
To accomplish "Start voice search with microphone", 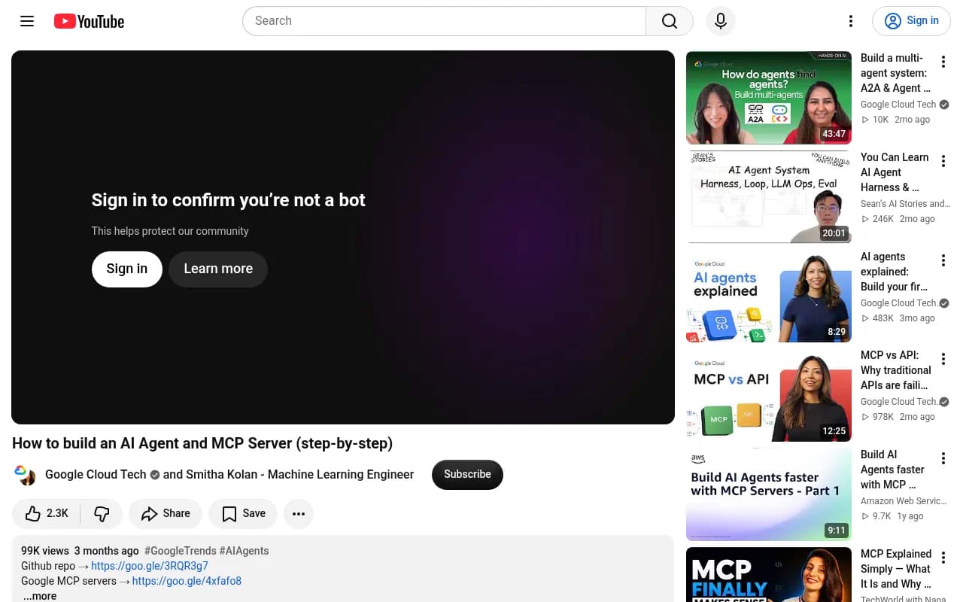I will click(x=721, y=21).
